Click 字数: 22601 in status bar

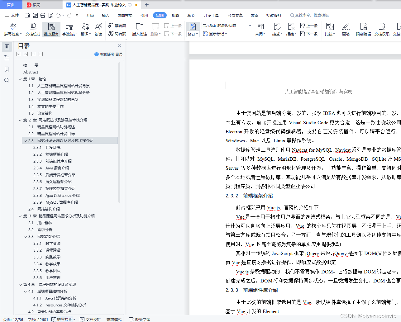(38, 319)
